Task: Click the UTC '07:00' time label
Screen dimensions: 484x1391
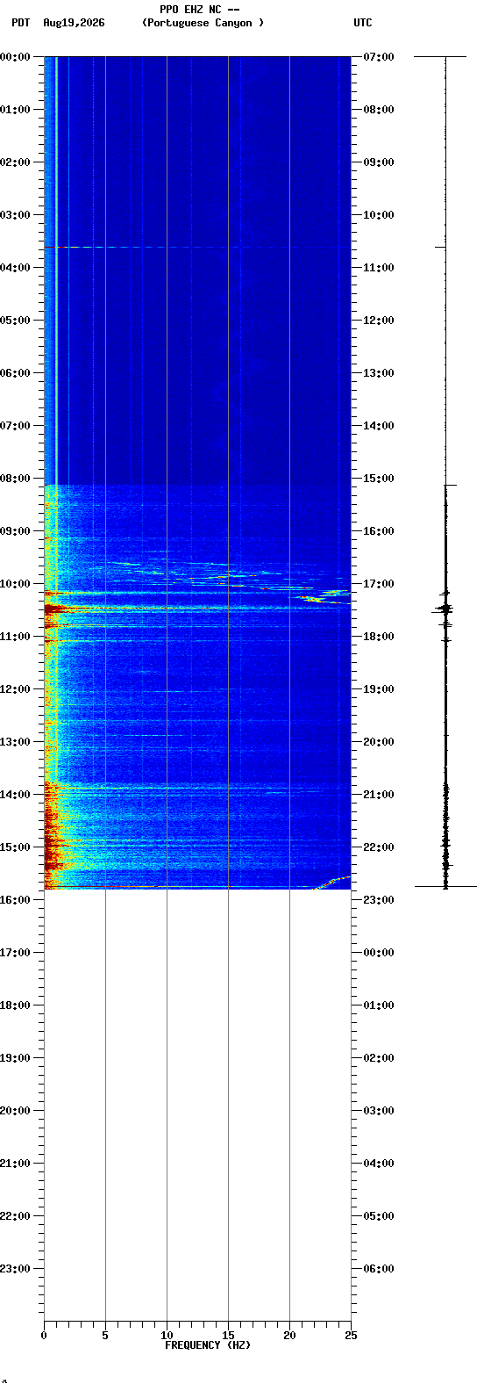Action: (x=378, y=57)
